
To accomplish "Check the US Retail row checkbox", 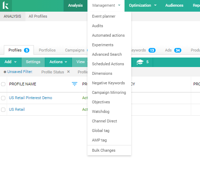I will [3, 110].
